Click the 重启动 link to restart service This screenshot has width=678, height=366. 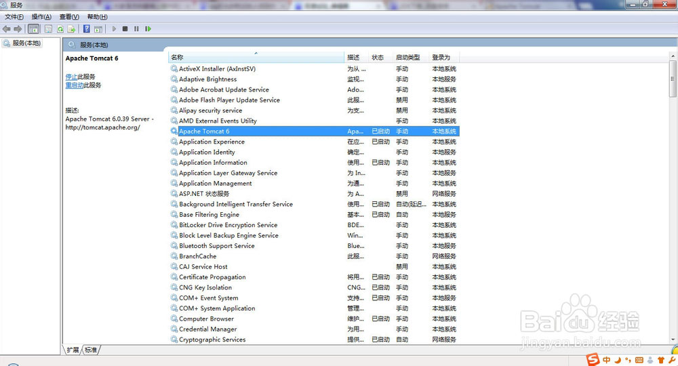pyautogui.click(x=75, y=85)
